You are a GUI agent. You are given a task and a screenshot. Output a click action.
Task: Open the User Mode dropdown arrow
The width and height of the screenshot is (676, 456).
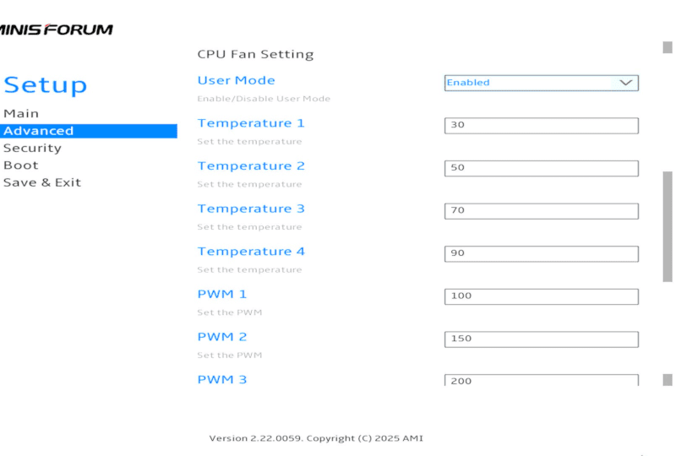click(x=625, y=83)
